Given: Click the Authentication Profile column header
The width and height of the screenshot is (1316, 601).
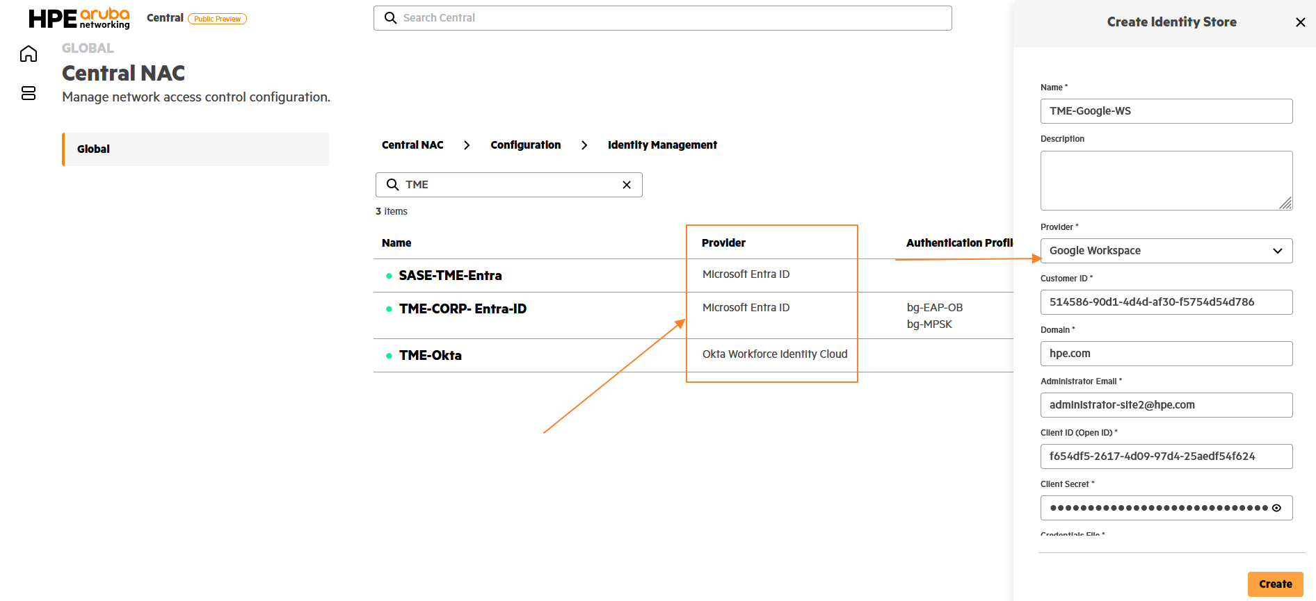Looking at the screenshot, I should click(959, 243).
